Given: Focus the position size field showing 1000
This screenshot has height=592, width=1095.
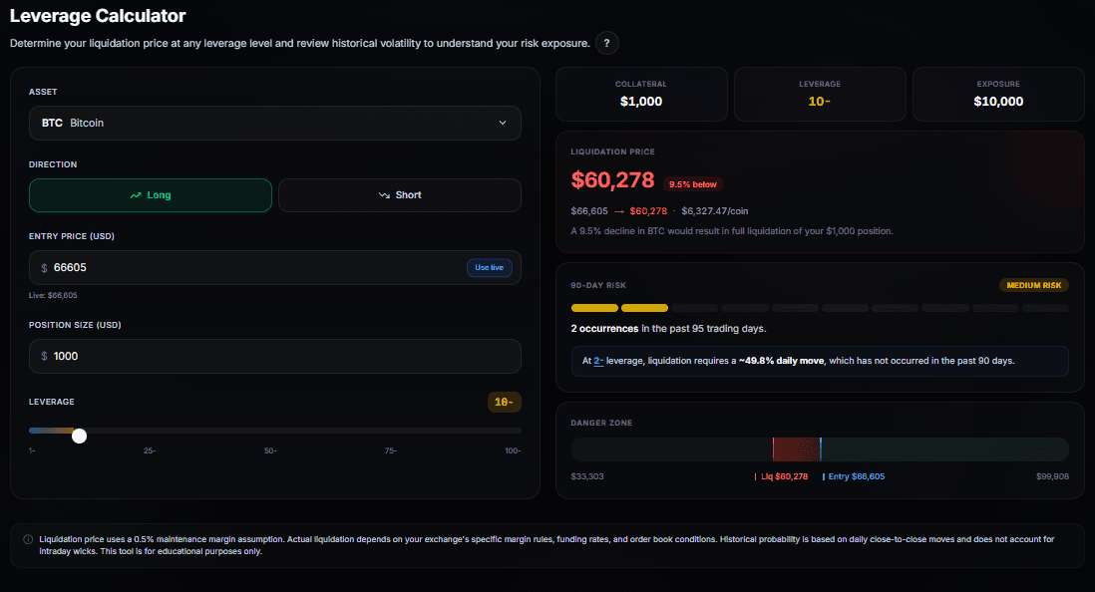Looking at the screenshot, I should point(274,356).
